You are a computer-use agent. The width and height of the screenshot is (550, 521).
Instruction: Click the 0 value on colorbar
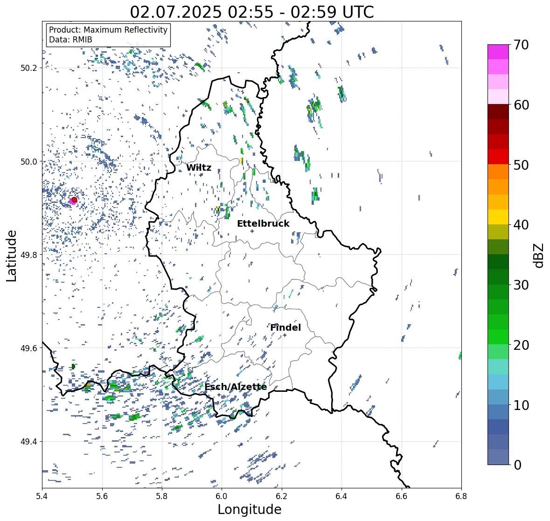[x=517, y=465]
